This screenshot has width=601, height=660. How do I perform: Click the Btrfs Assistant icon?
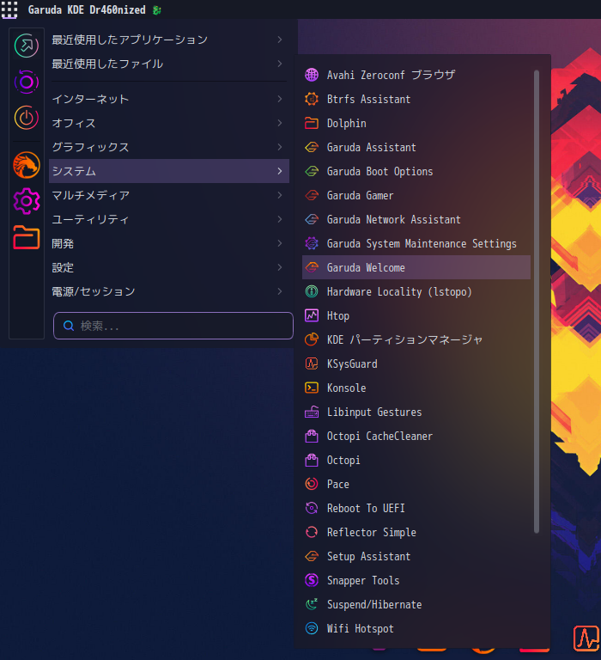[x=312, y=99]
